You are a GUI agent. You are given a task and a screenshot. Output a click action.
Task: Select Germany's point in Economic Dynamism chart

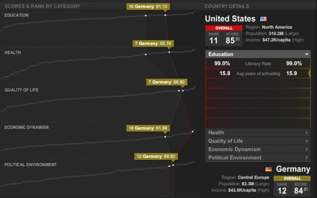tap(165, 137)
